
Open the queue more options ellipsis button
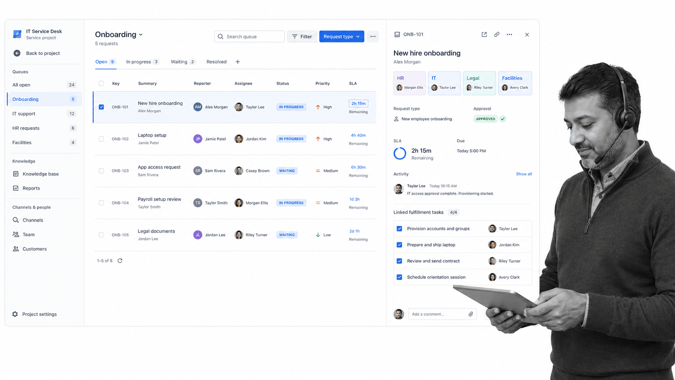[x=373, y=37]
